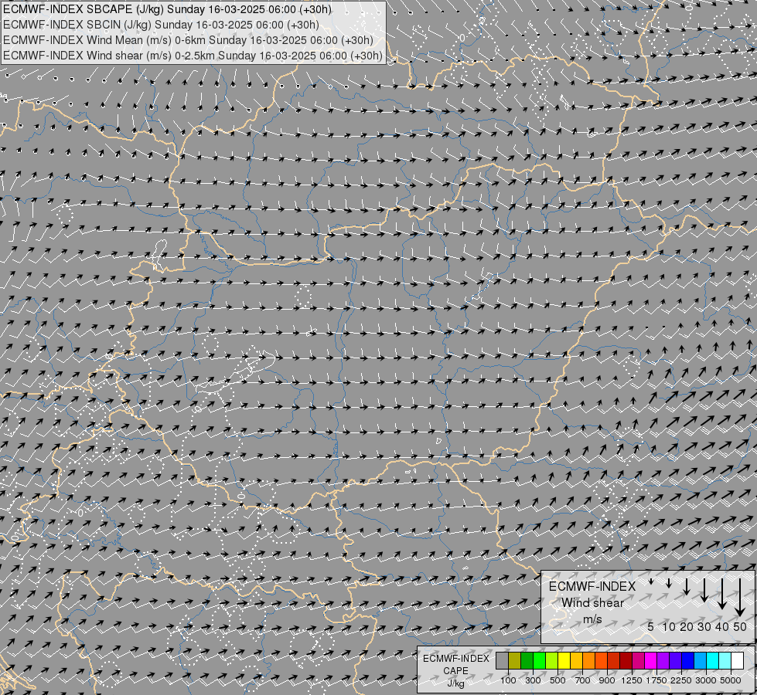Click the SBCIN (J/kg) title line

point(161,25)
